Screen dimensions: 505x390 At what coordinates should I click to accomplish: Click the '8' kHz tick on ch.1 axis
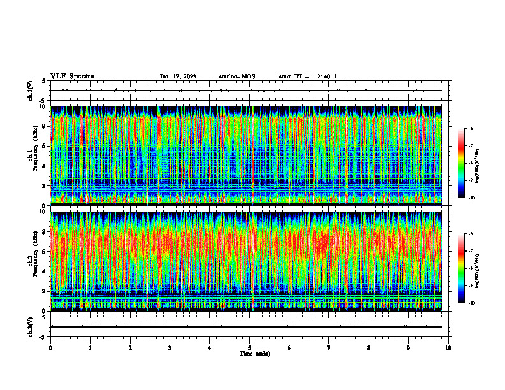(x=45, y=126)
